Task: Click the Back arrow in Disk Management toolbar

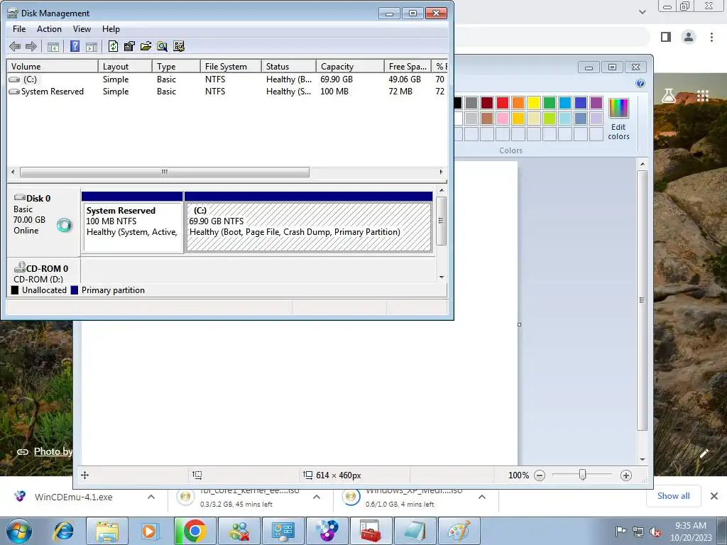Action: click(15, 46)
